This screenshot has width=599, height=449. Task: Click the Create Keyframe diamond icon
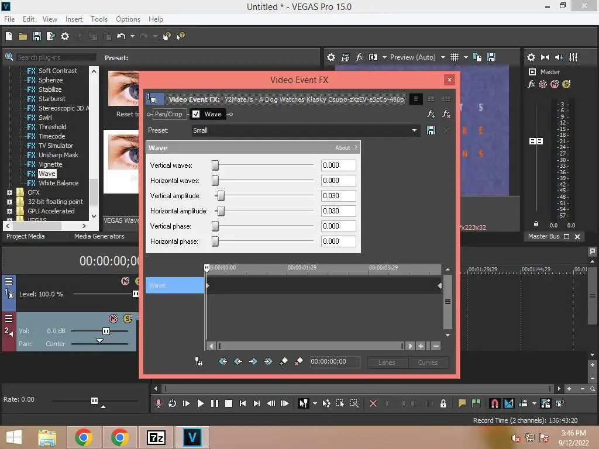(x=284, y=361)
